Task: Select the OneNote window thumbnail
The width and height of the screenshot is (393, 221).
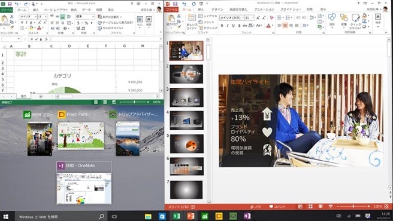Action: pos(84,188)
